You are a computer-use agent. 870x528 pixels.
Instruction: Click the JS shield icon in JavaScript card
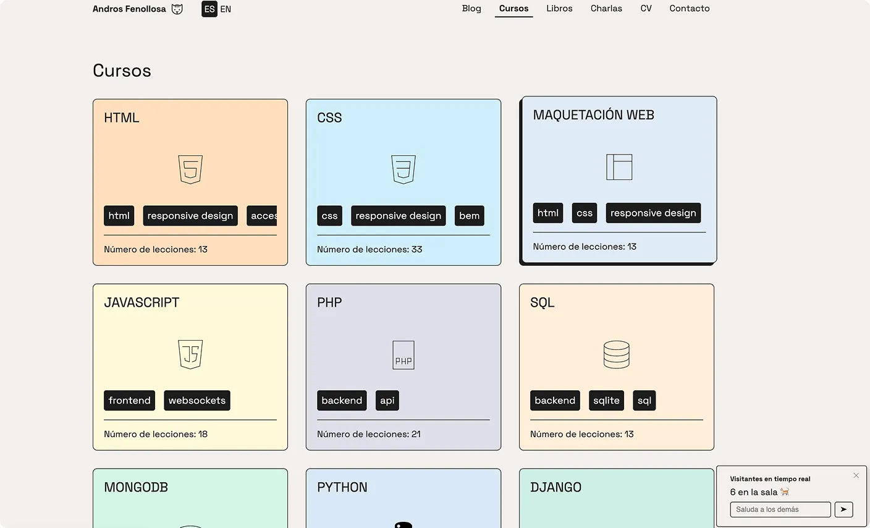click(x=190, y=354)
